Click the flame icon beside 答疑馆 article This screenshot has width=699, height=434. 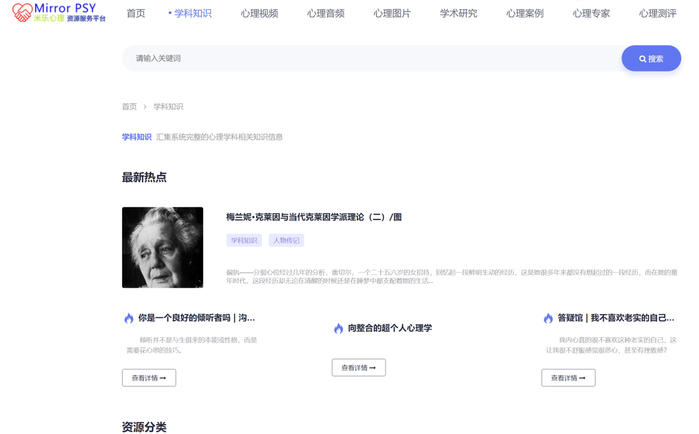click(548, 317)
